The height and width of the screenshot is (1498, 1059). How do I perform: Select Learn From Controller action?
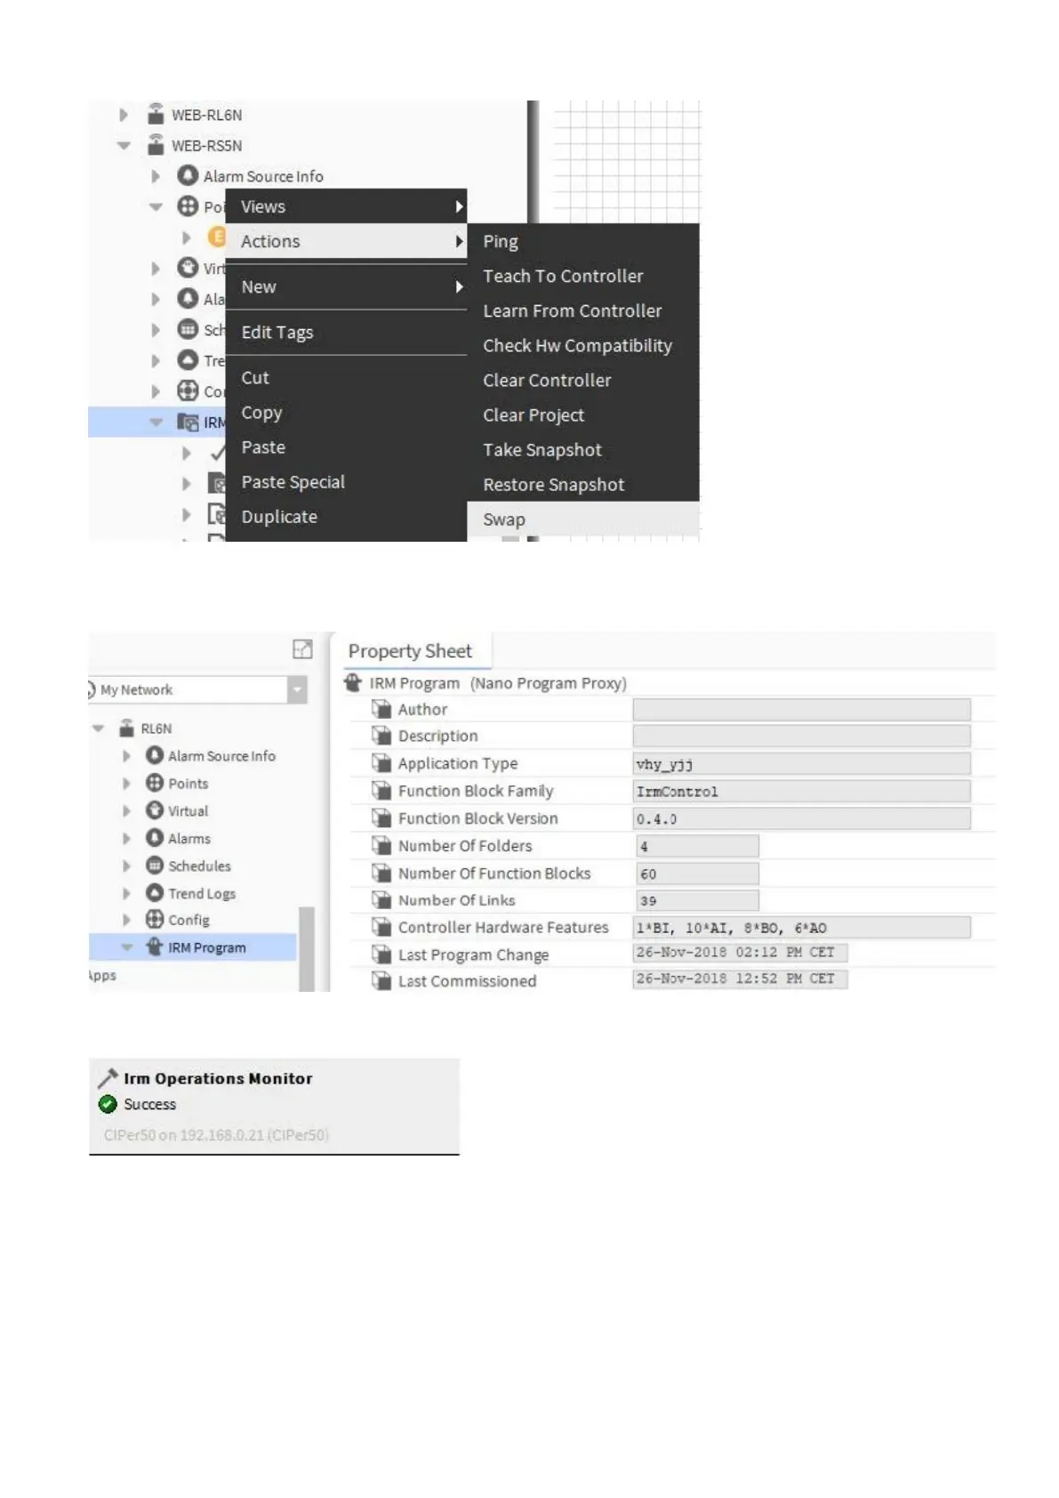click(x=583, y=310)
